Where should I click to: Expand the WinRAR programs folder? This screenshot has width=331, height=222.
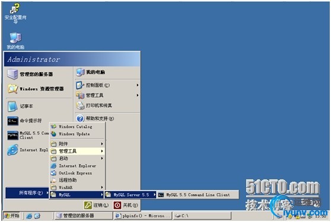(77, 187)
